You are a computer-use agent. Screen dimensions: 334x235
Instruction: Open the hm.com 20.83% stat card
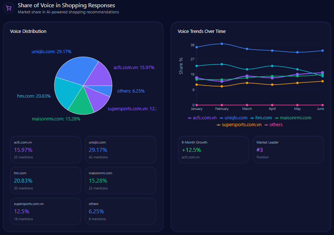tap(46, 180)
